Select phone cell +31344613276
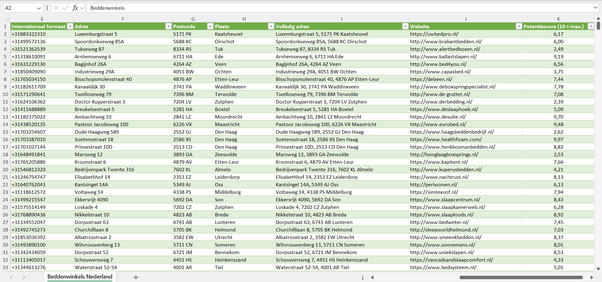This screenshot has width=602, height=282. [x=42, y=267]
